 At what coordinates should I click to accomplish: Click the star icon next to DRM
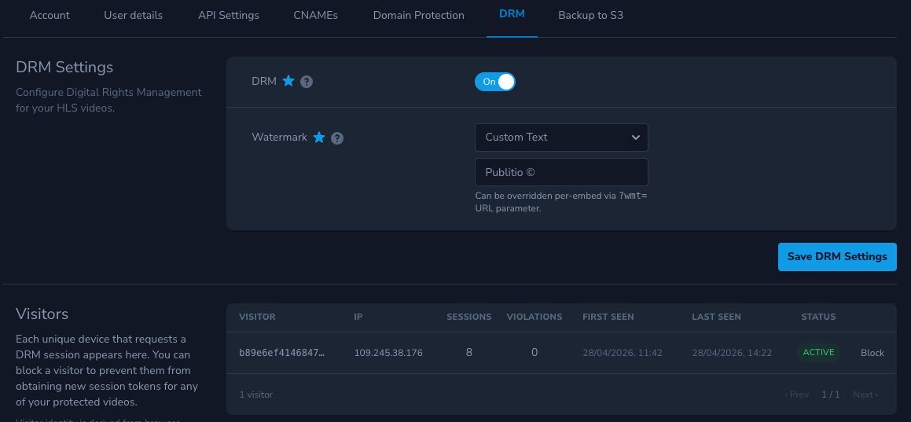[288, 81]
